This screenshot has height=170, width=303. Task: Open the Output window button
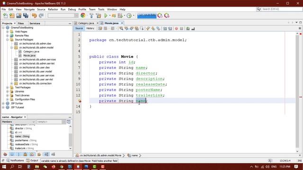[32, 161]
